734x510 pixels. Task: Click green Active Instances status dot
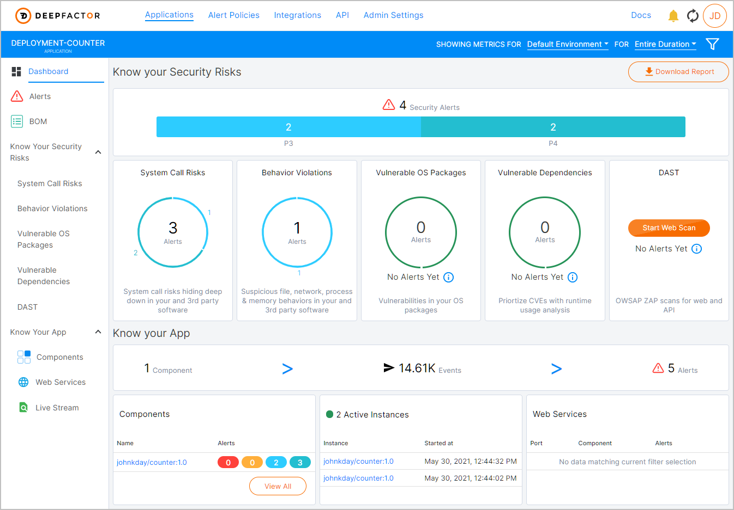pos(329,414)
